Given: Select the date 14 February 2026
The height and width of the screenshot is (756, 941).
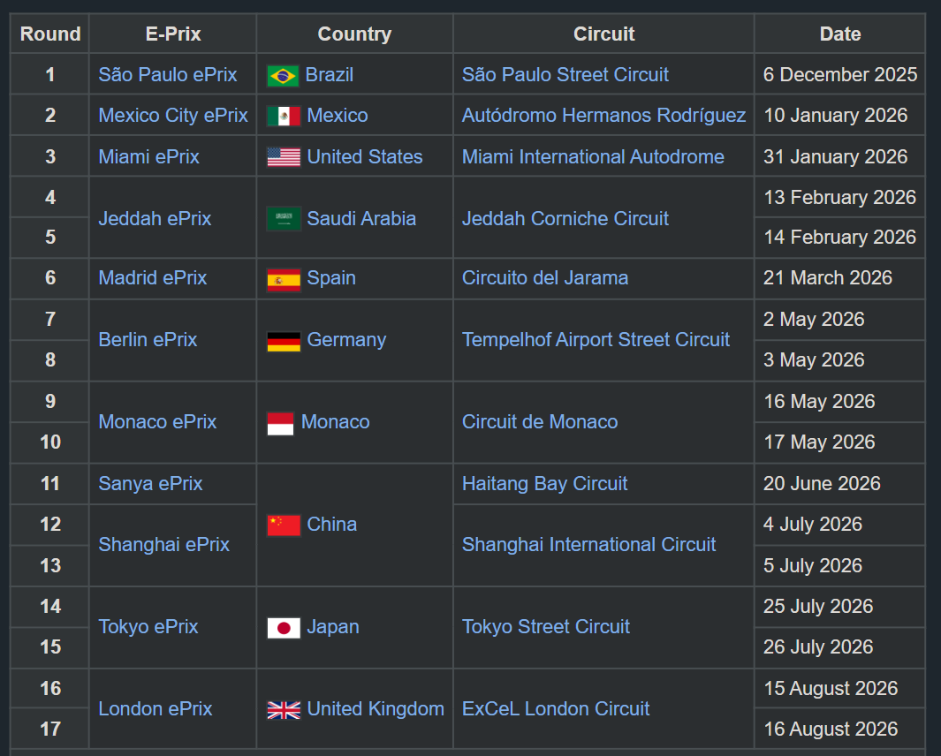Looking at the screenshot, I should click(840, 237).
